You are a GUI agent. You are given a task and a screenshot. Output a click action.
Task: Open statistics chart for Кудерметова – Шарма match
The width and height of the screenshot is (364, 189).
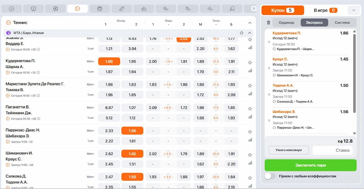click(x=250, y=71)
